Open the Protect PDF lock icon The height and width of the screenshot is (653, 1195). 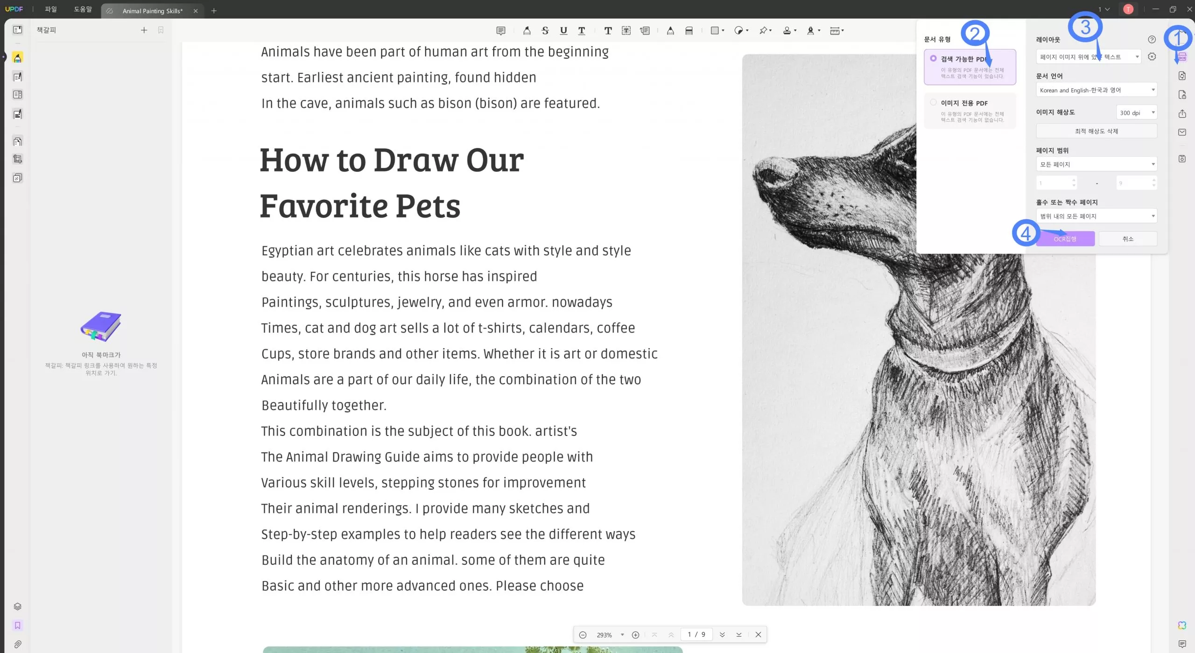click(1182, 95)
